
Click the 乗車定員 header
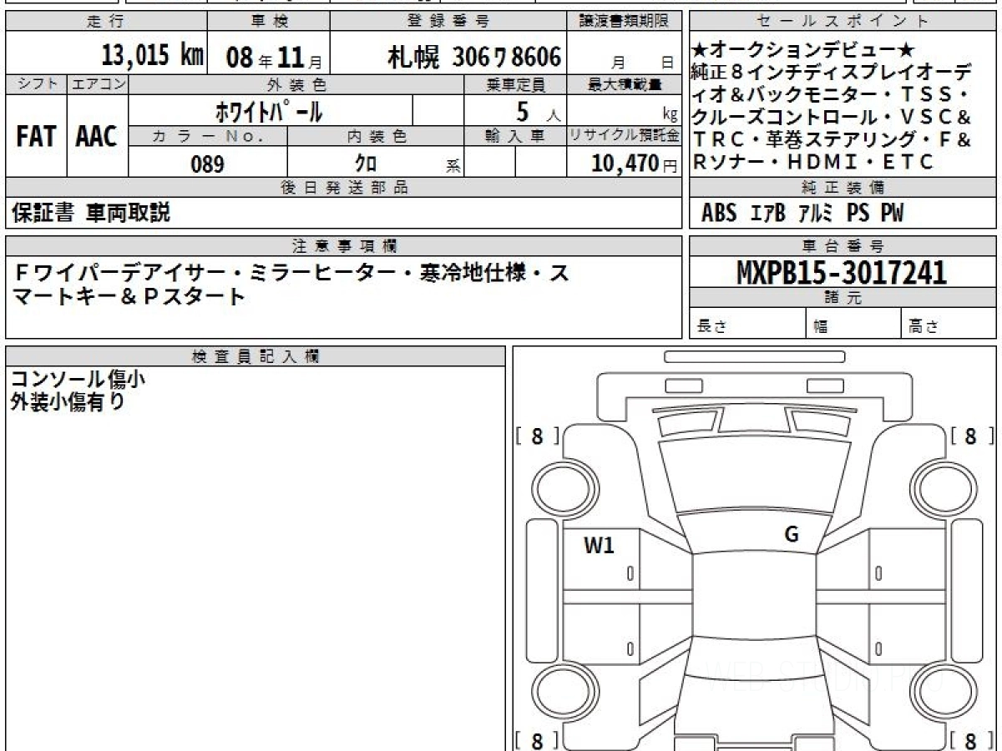tap(515, 84)
